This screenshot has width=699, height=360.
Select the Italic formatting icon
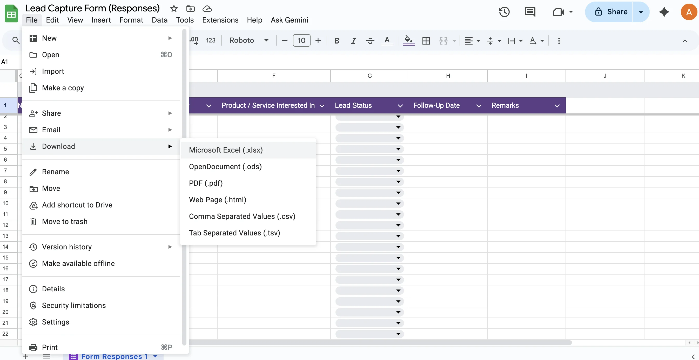pos(353,41)
